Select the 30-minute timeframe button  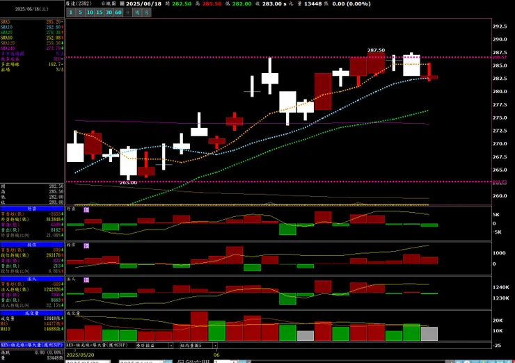pos(109,13)
